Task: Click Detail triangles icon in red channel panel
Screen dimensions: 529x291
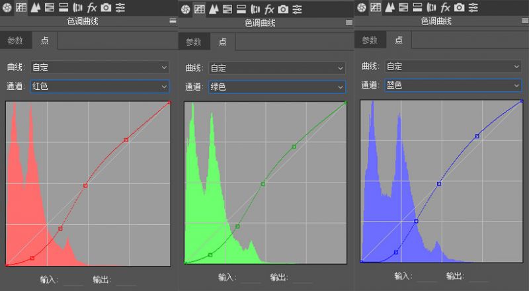Action: click(35, 8)
